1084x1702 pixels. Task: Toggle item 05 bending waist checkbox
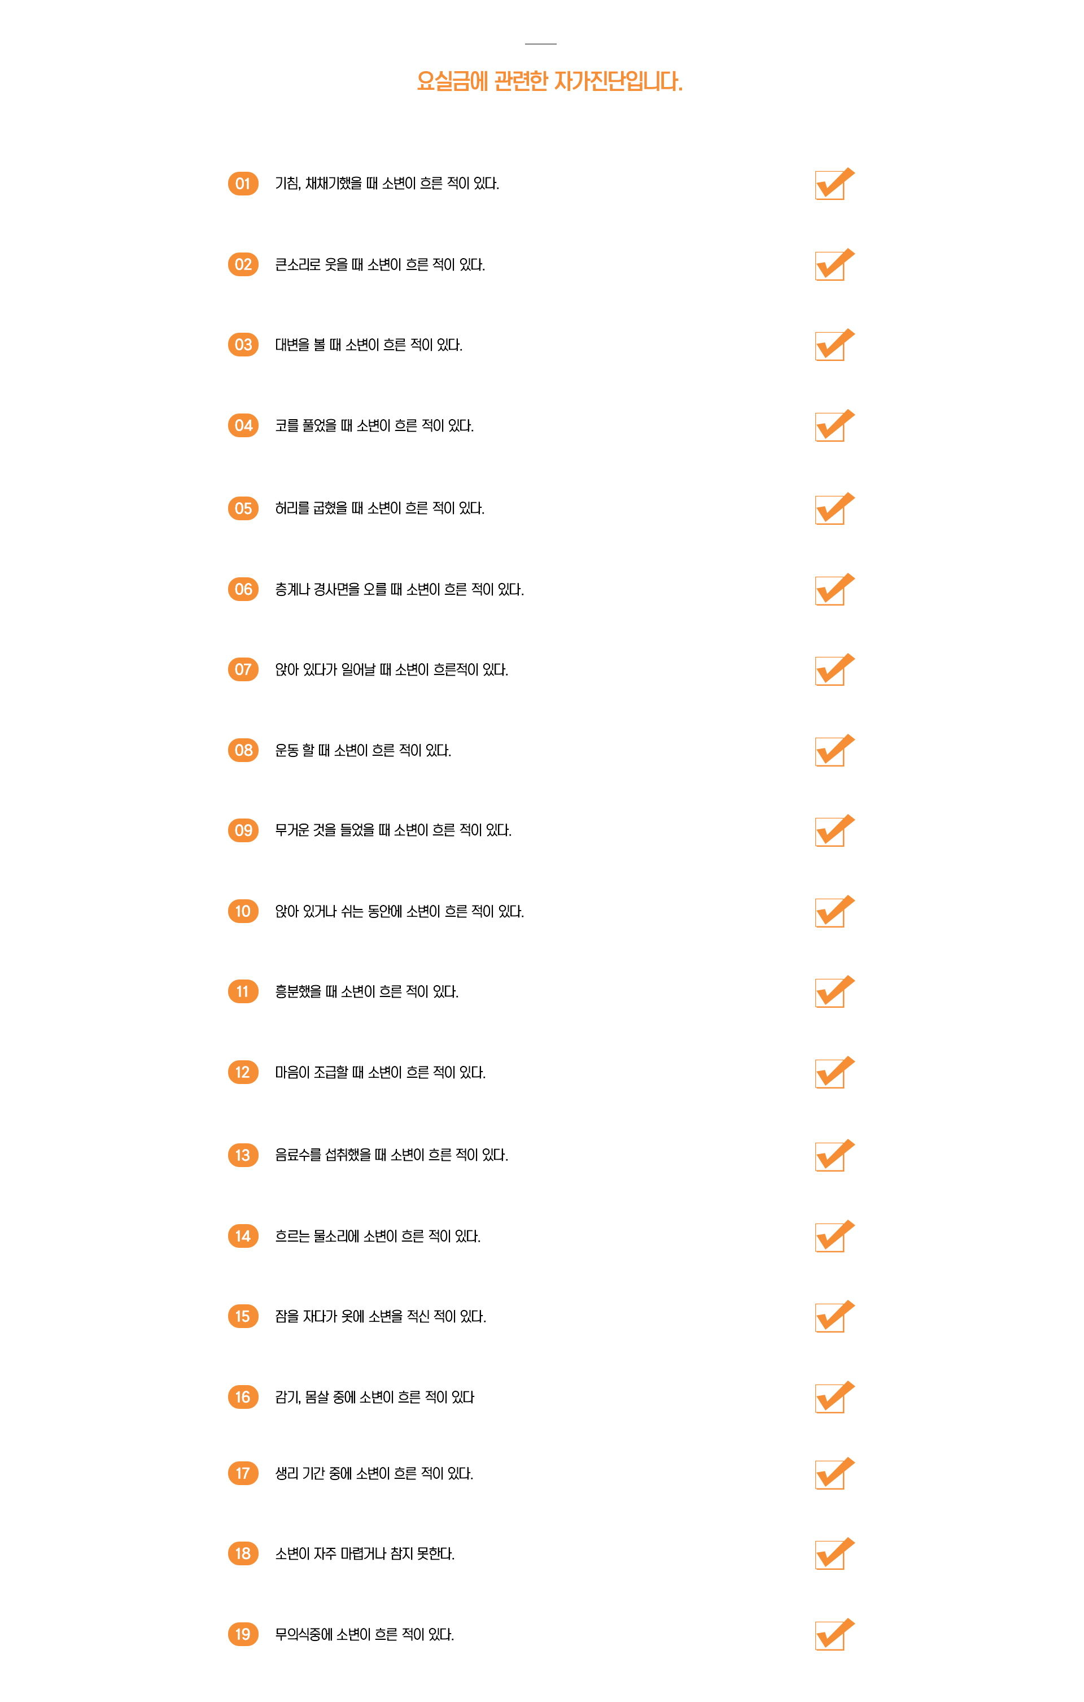[x=831, y=510]
